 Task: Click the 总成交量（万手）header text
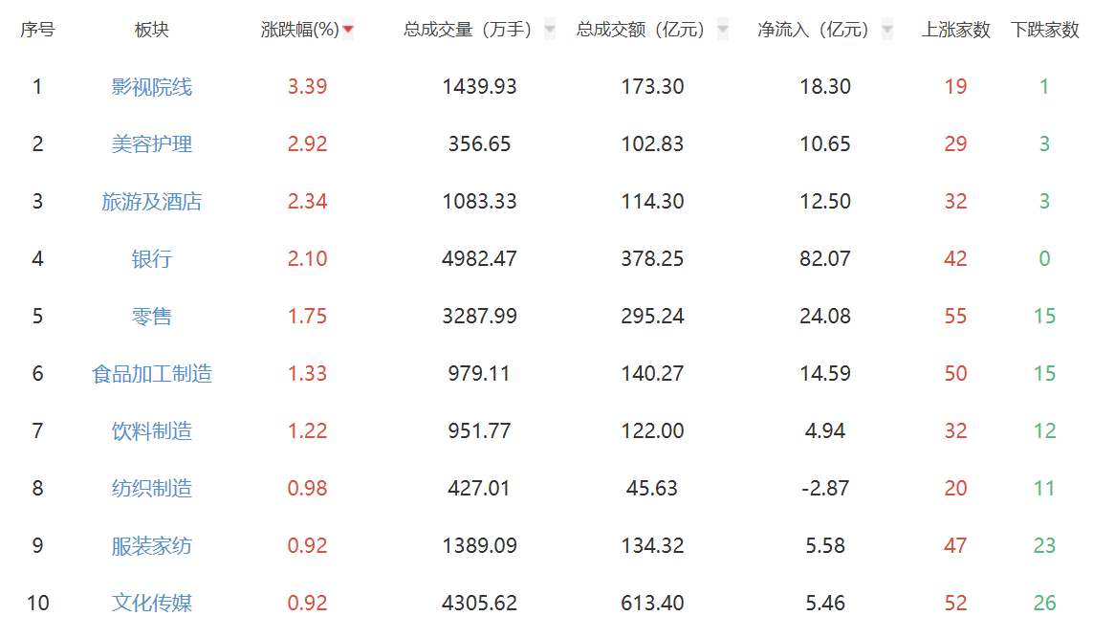pos(468,30)
